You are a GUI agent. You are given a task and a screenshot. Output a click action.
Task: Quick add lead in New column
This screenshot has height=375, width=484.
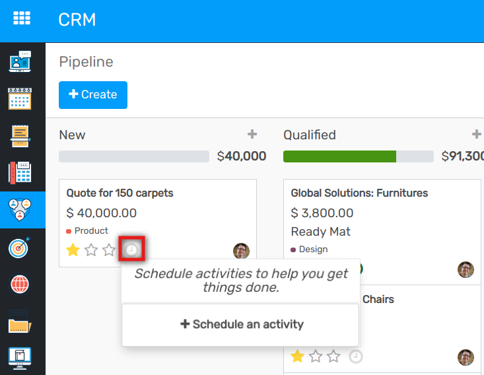coord(252,135)
